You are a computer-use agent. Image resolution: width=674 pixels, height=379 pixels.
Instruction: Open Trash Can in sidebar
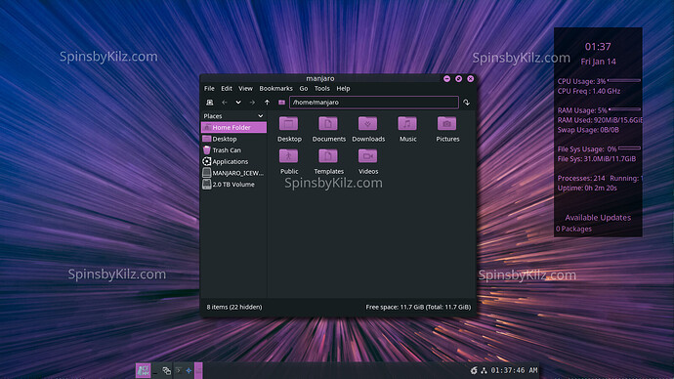point(233,150)
